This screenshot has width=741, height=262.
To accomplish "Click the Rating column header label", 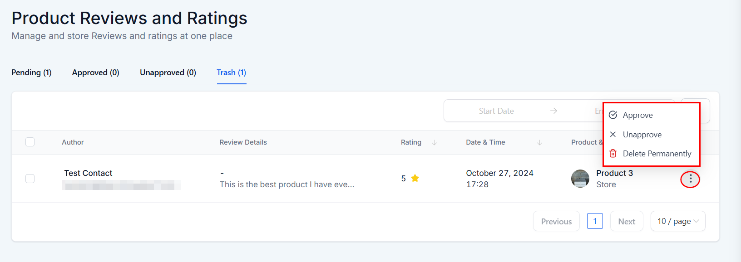I will click(x=411, y=142).
